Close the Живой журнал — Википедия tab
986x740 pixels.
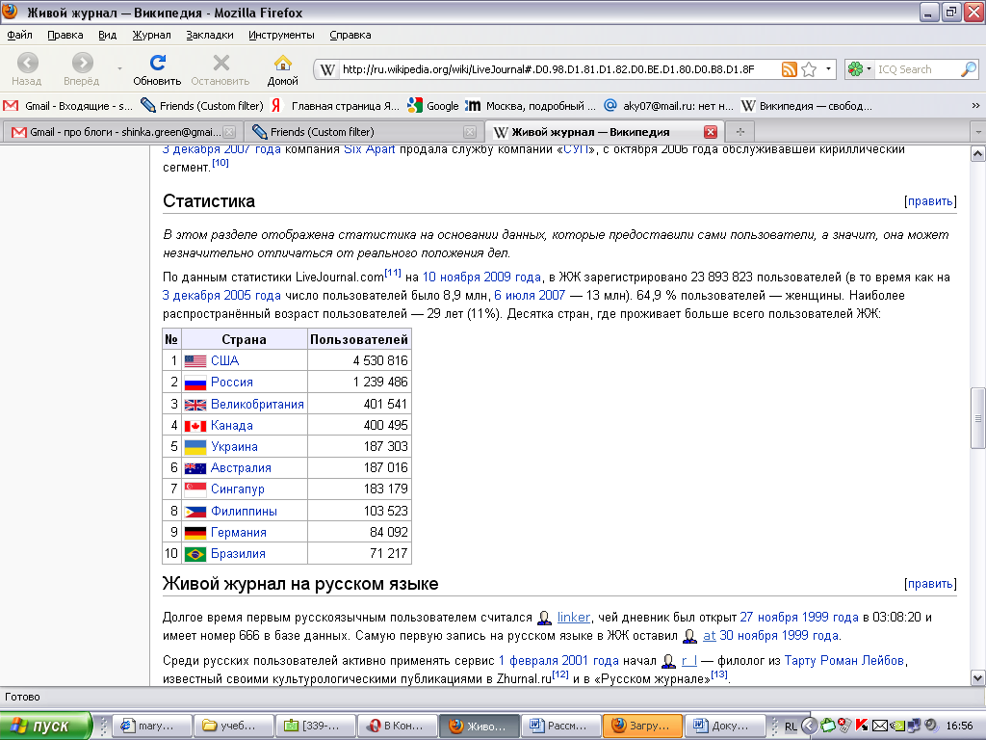pyautogui.click(x=711, y=132)
